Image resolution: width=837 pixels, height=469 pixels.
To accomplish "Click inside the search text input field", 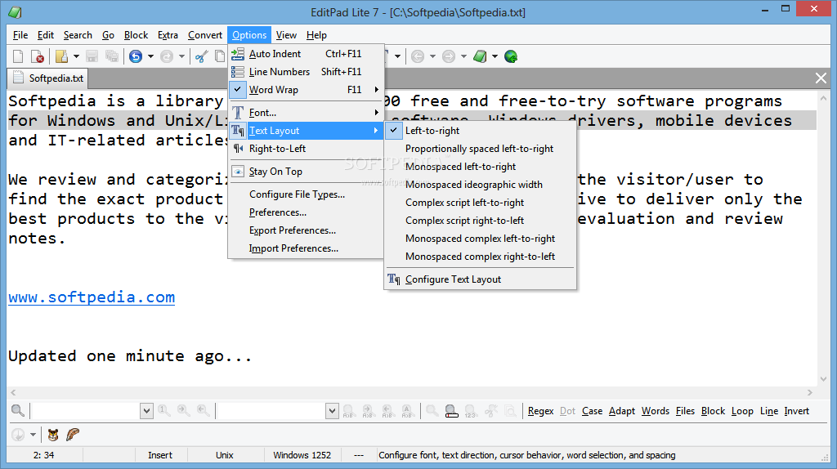I will click(86, 411).
